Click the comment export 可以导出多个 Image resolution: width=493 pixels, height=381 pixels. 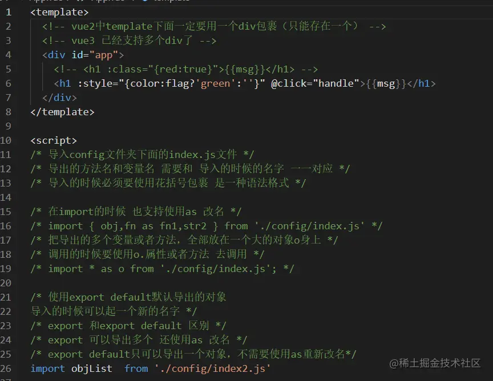(139, 340)
